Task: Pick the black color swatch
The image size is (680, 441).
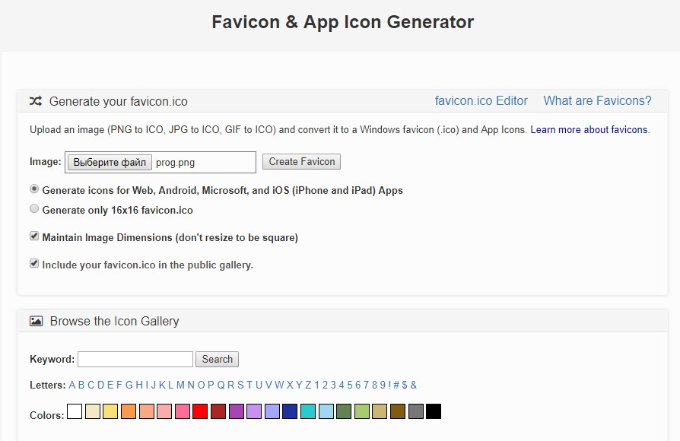Action: point(434,411)
